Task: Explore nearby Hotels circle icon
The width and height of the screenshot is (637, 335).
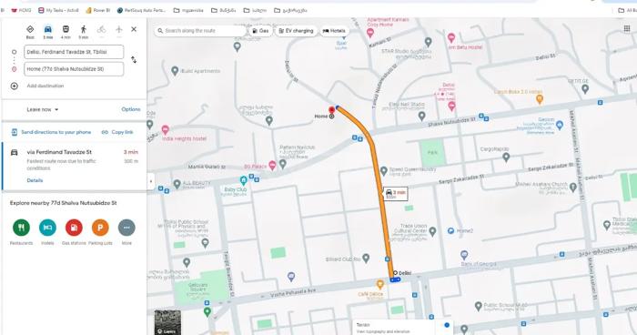Action: tap(47, 228)
